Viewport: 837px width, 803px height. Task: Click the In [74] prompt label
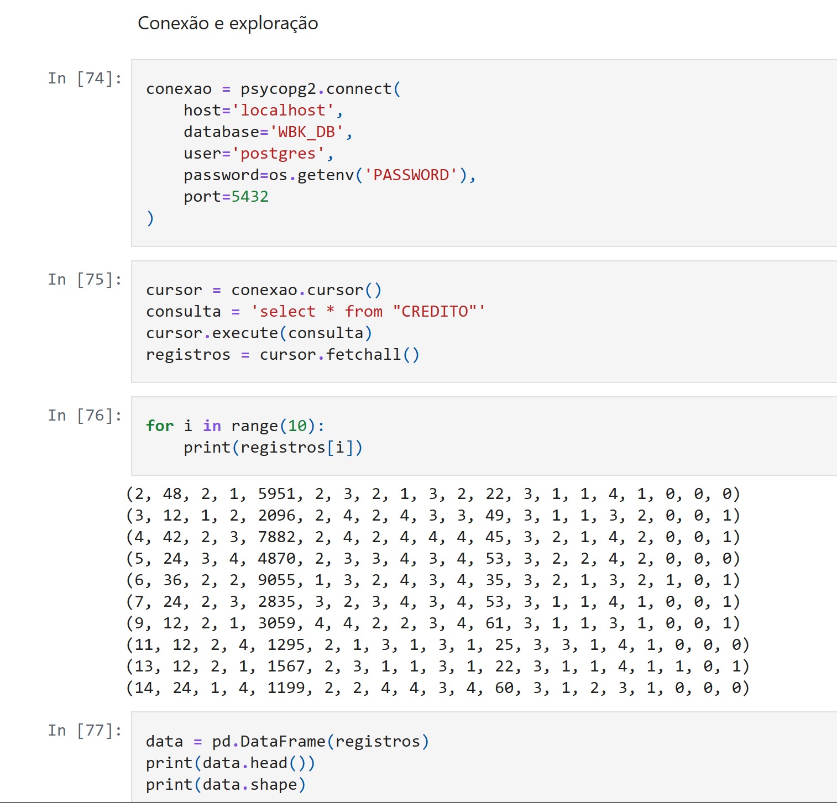[x=85, y=78]
